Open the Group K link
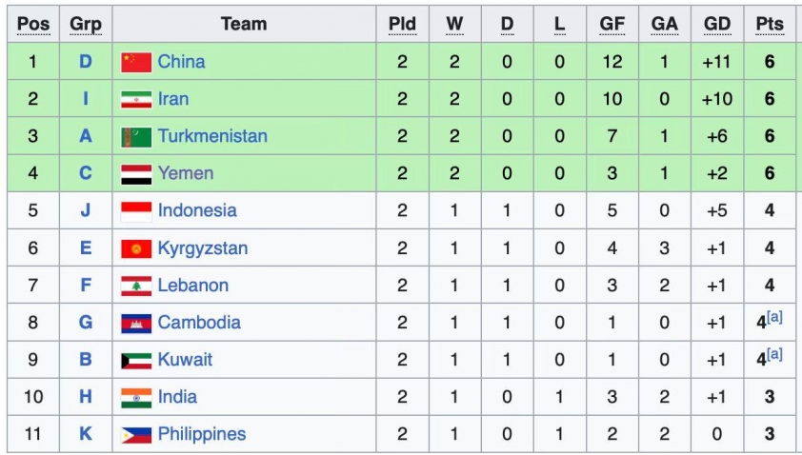 86,434
